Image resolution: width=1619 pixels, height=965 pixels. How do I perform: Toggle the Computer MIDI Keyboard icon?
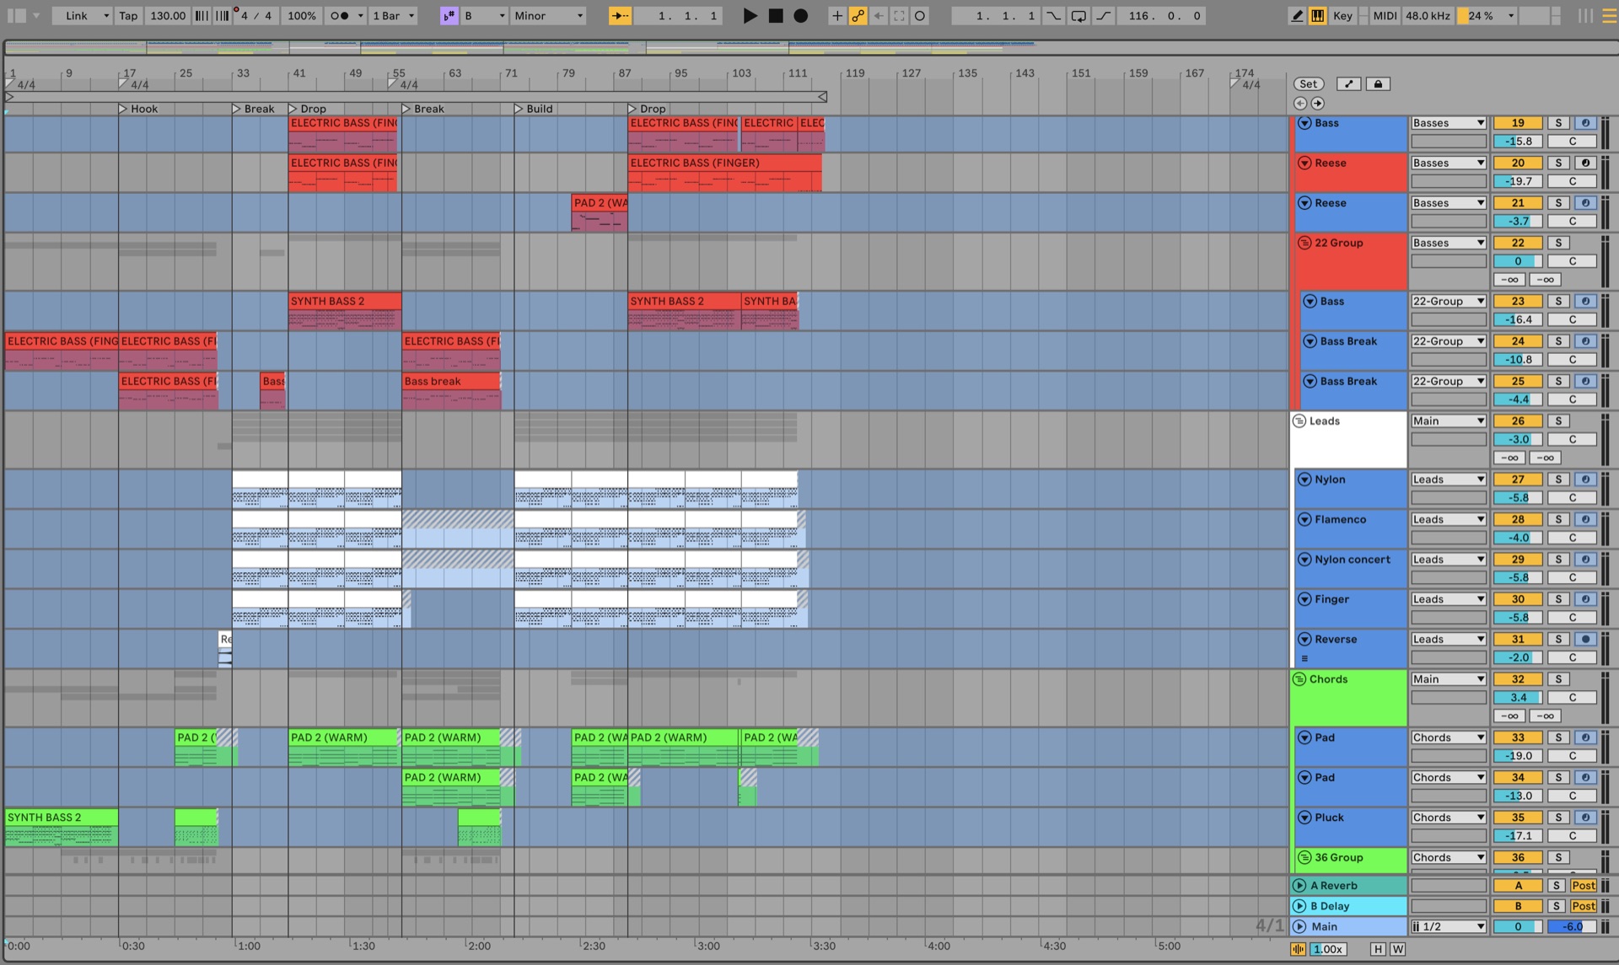[x=1317, y=15]
